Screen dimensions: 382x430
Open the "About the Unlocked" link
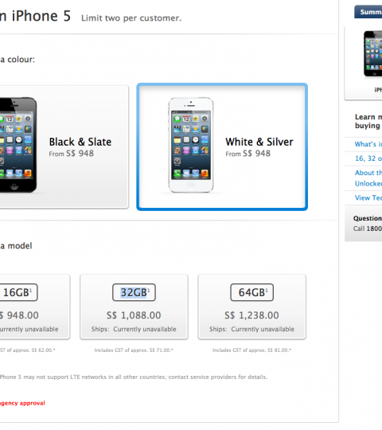(x=368, y=178)
